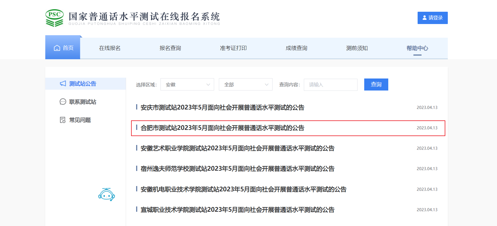497x226 pixels.
Task: Open the robot assistant chat icon
Action: 106,194
